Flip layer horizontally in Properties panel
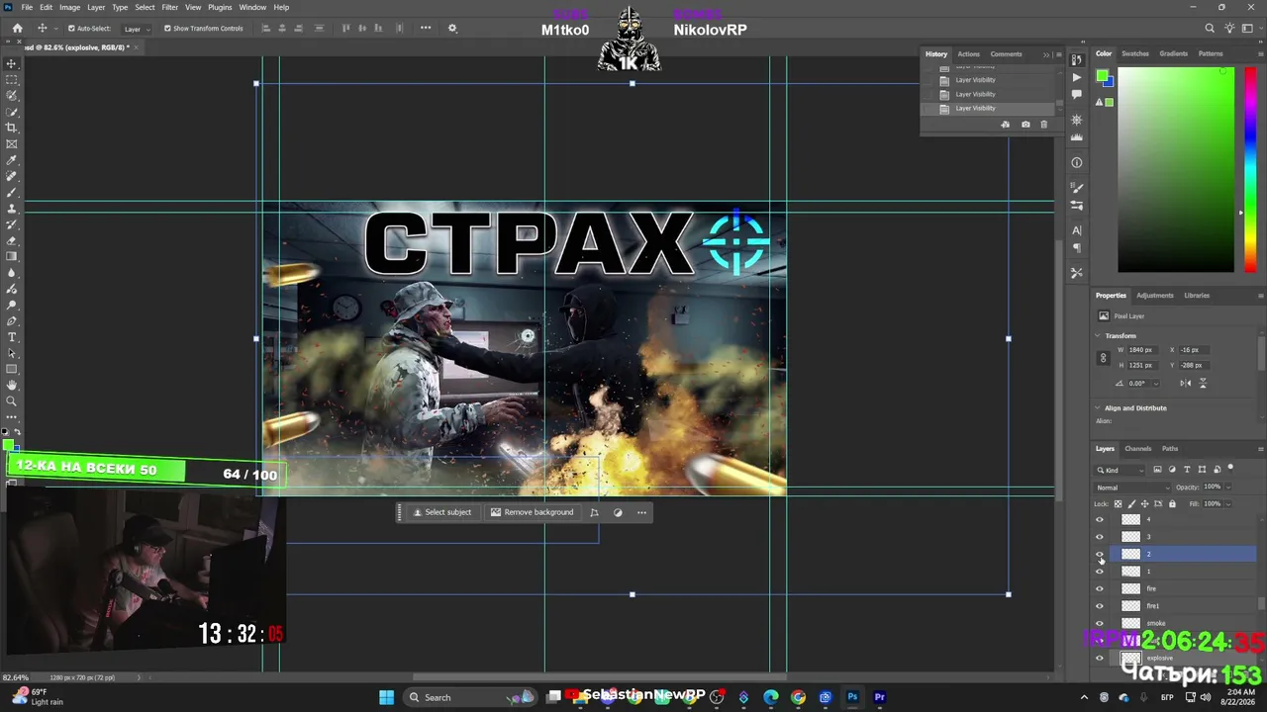This screenshot has width=1267, height=712. [1186, 383]
